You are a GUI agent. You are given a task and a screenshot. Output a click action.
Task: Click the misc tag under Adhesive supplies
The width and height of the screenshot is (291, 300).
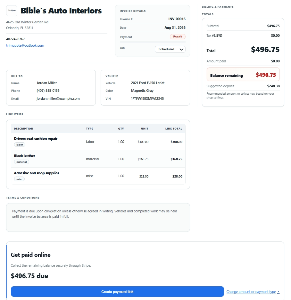click(19, 179)
